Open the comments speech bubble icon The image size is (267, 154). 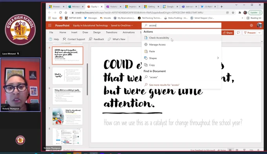tap(238, 33)
